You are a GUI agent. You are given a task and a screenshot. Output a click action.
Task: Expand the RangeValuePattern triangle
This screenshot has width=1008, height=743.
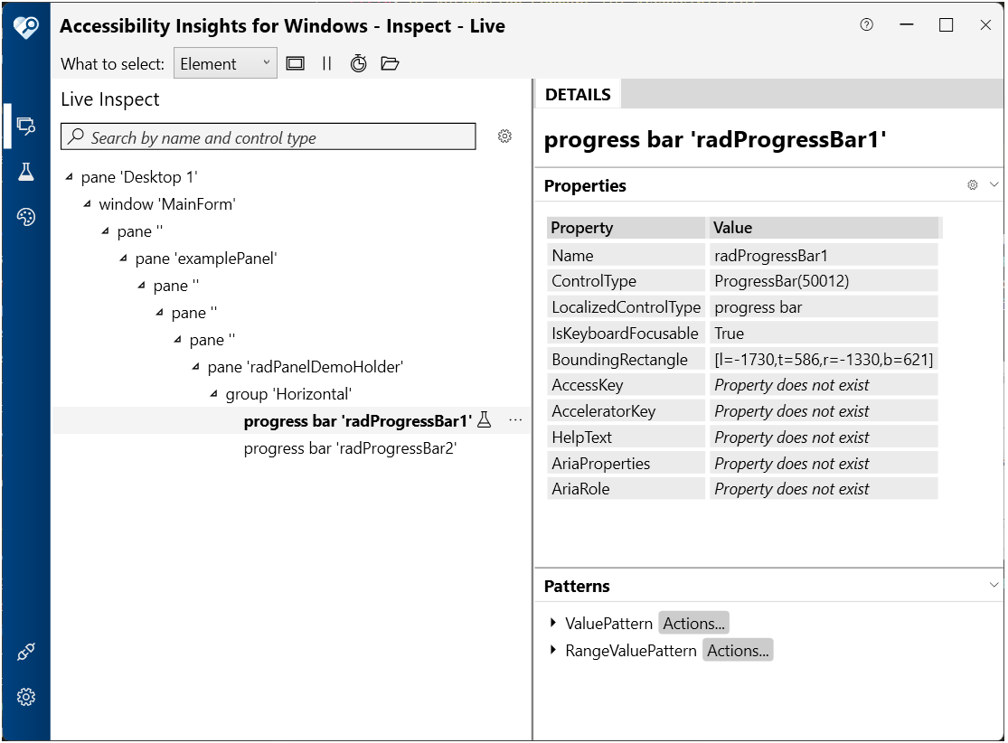[x=553, y=650]
